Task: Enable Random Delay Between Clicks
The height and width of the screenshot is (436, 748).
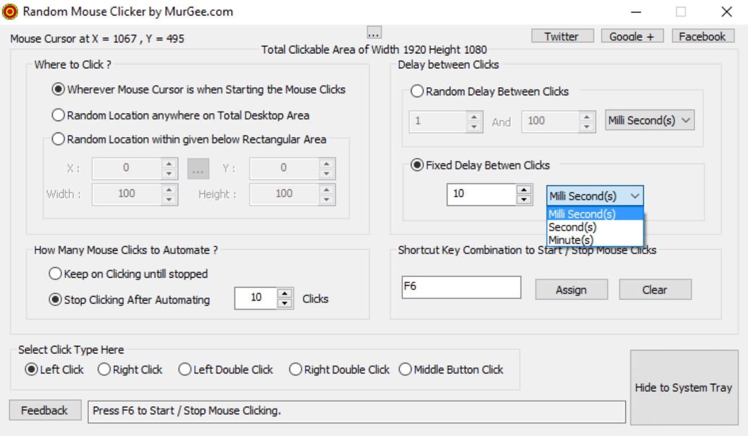Action: 417,91
